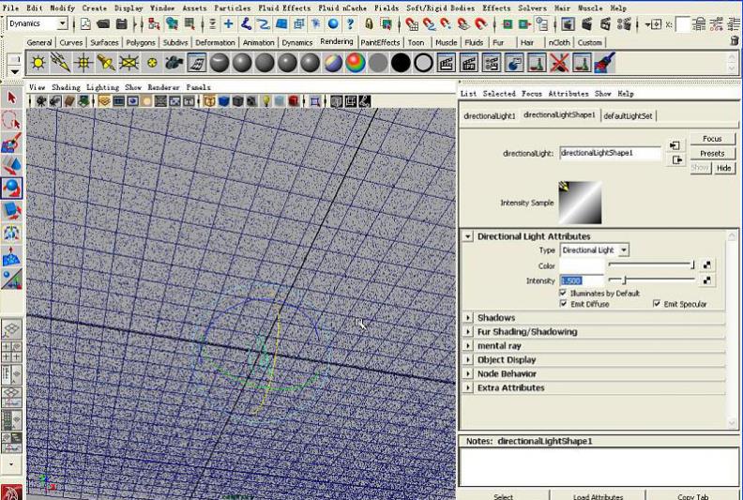Viewport: 743px width, 500px height.
Task: Create a point light from the shelf
Action: (x=83, y=63)
